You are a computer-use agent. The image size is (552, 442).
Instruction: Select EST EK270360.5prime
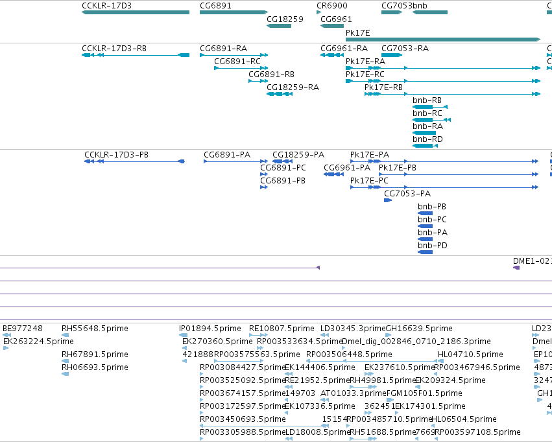[x=184, y=348]
